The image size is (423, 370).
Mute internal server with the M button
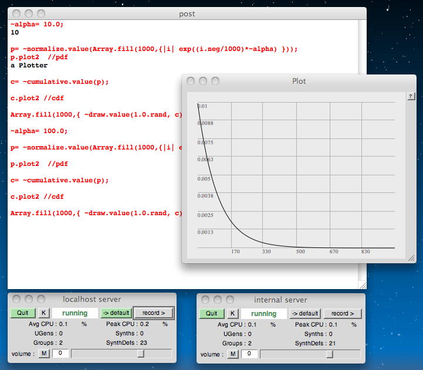click(x=232, y=354)
